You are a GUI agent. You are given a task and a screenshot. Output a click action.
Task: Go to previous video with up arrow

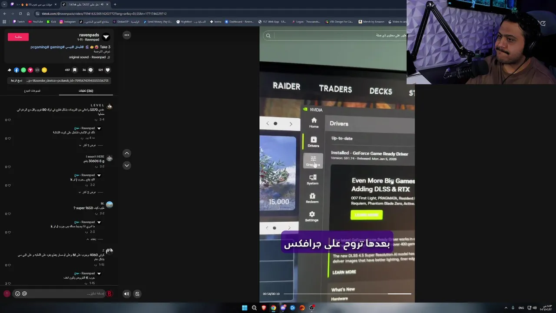(127, 153)
